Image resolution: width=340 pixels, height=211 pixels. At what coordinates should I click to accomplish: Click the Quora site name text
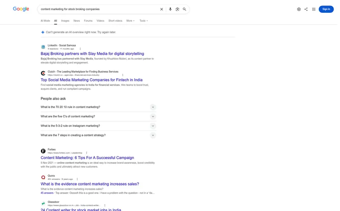coord(51,176)
